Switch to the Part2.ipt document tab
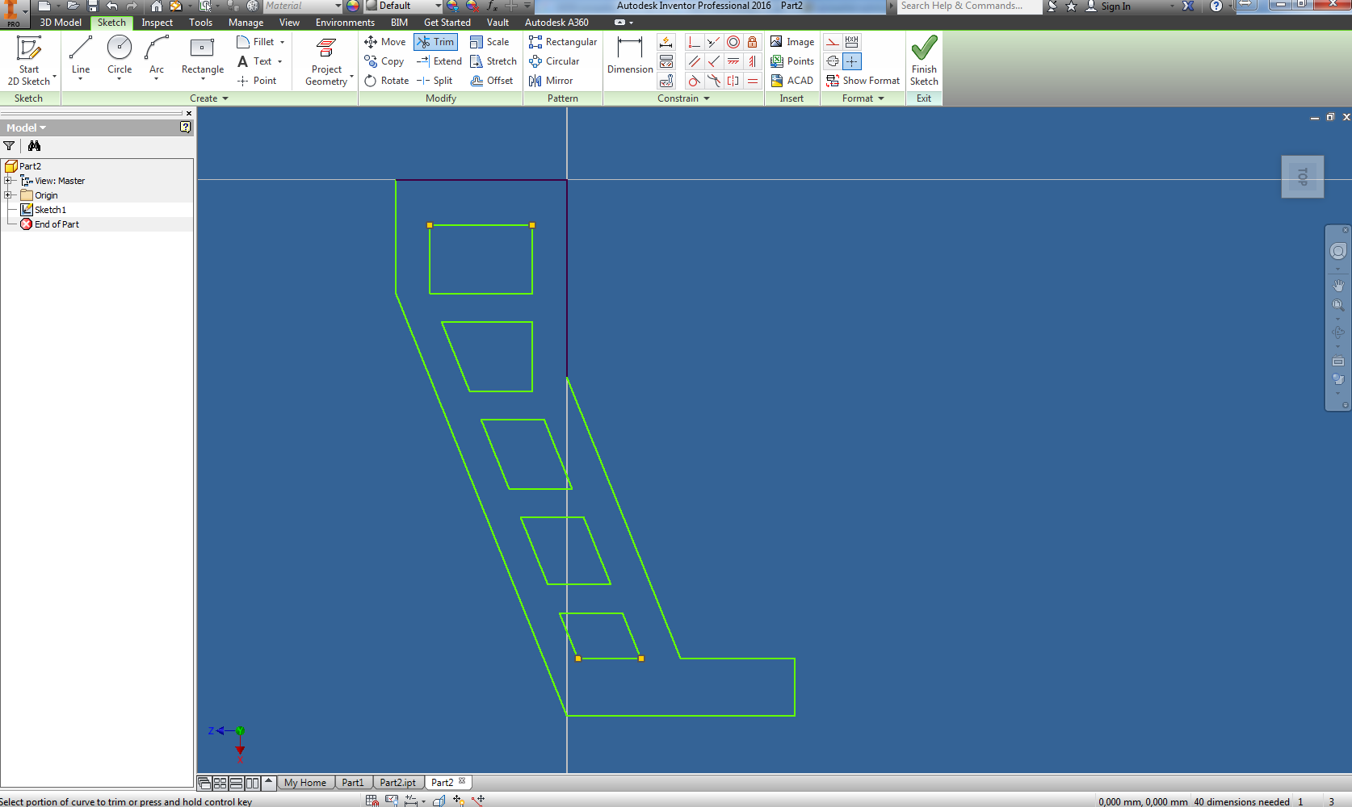The height and width of the screenshot is (807, 1352). pos(398,783)
